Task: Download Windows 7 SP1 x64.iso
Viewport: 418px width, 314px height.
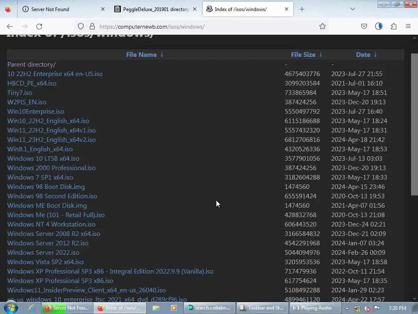Action: pyautogui.click(x=40, y=177)
